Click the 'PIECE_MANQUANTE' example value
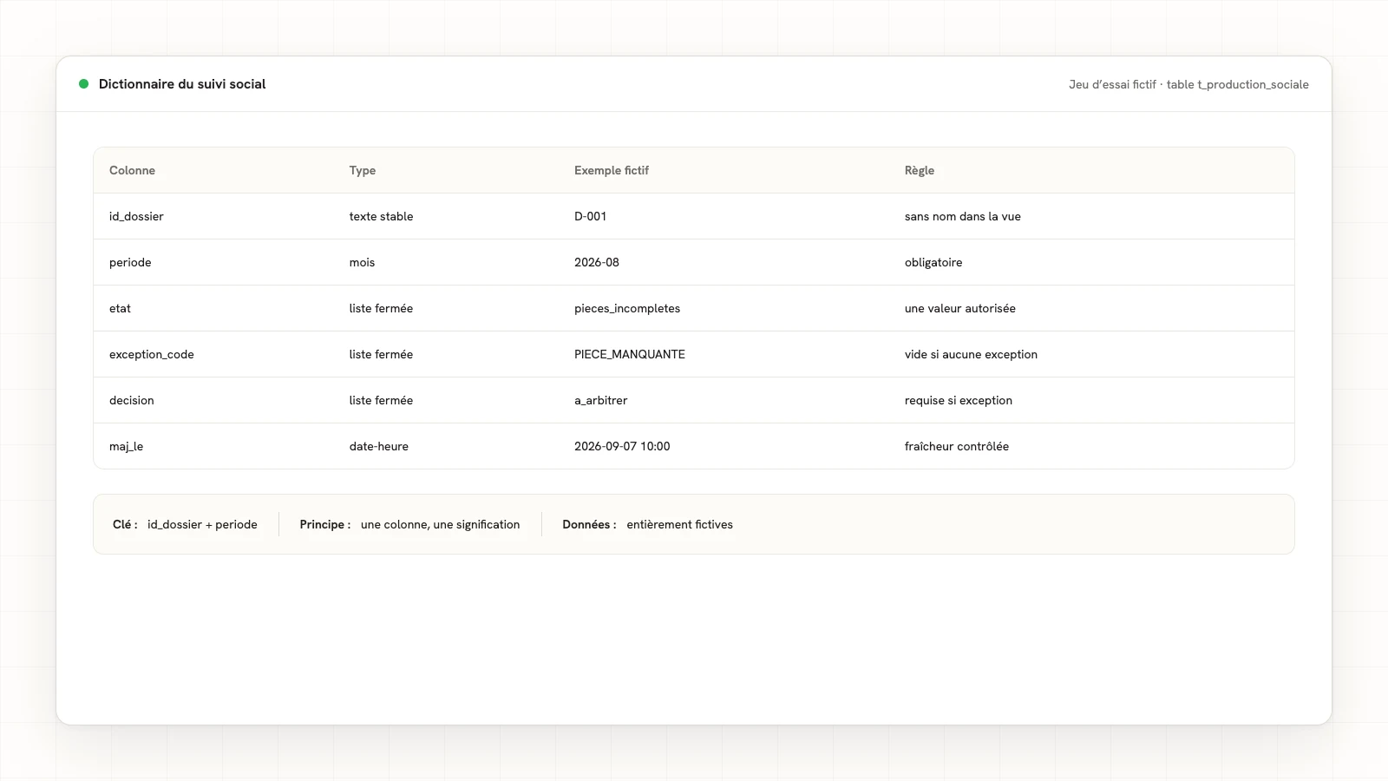The height and width of the screenshot is (781, 1388). pyautogui.click(x=630, y=354)
